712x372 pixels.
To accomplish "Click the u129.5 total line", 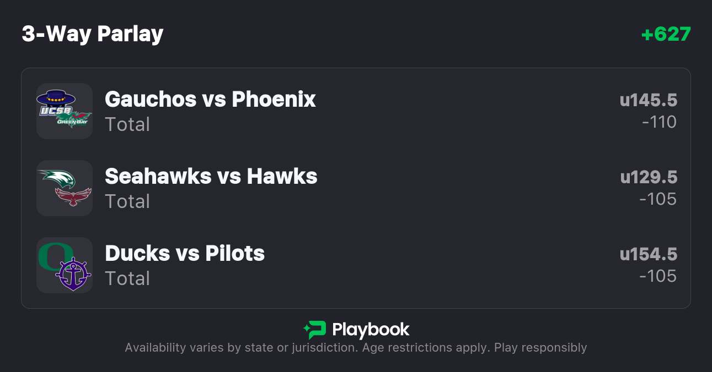I will tap(649, 177).
